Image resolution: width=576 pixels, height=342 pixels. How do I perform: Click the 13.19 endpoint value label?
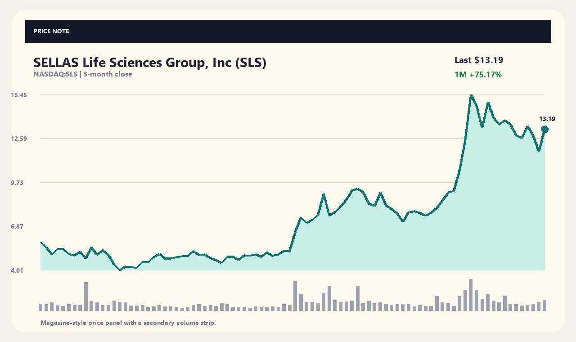(547, 119)
